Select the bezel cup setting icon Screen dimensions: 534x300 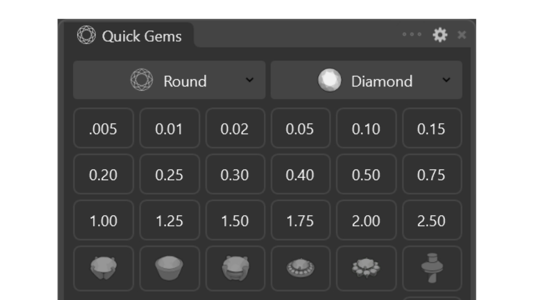click(x=169, y=268)
